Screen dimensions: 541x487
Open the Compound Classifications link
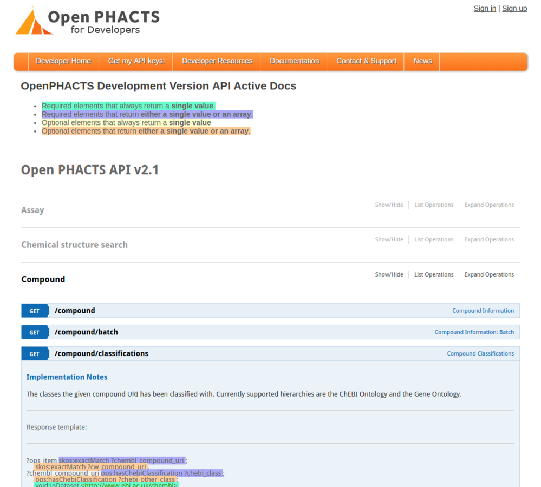coord(480,353)
